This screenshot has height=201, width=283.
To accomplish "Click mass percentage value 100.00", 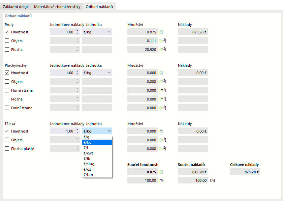I will pyautogui.click(x=143, y=180).
